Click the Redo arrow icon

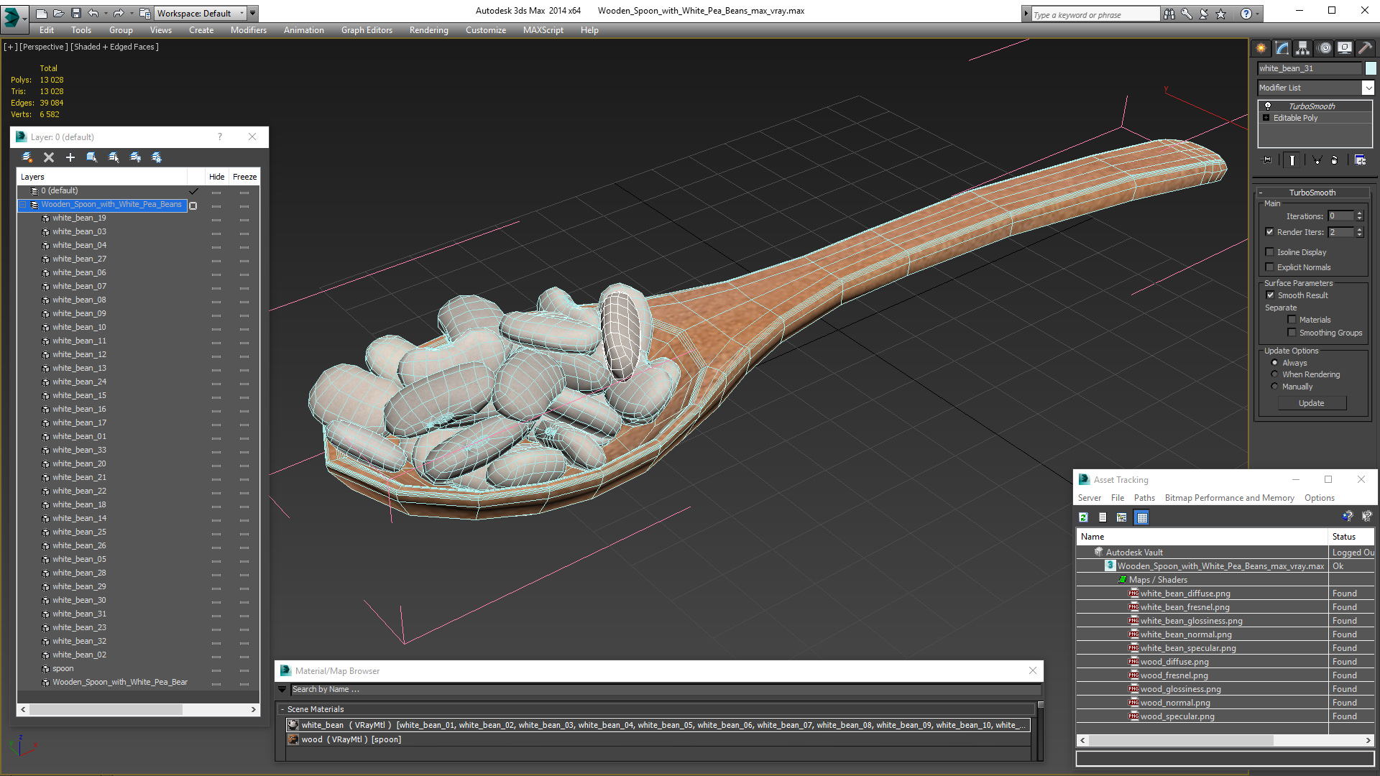pyautogui.click(x=119, y=13)
